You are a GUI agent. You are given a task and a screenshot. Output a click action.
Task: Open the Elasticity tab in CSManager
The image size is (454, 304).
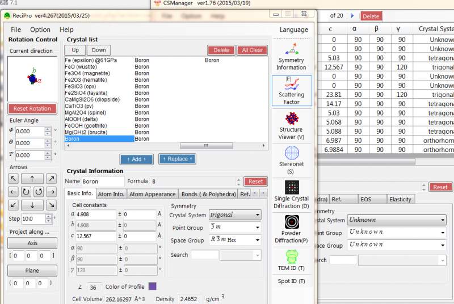coord(401,199)
